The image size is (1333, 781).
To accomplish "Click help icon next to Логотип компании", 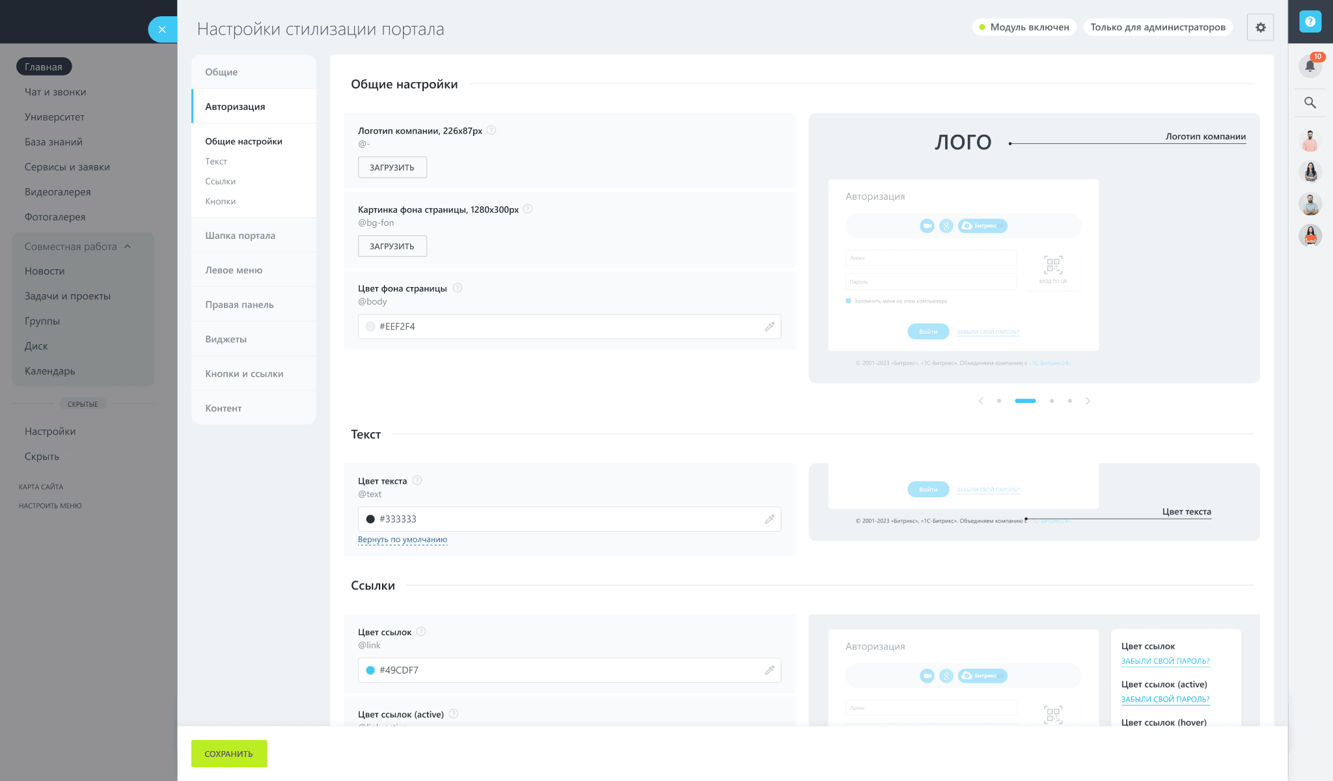I will pyautogui.click(x=491, y=130).
